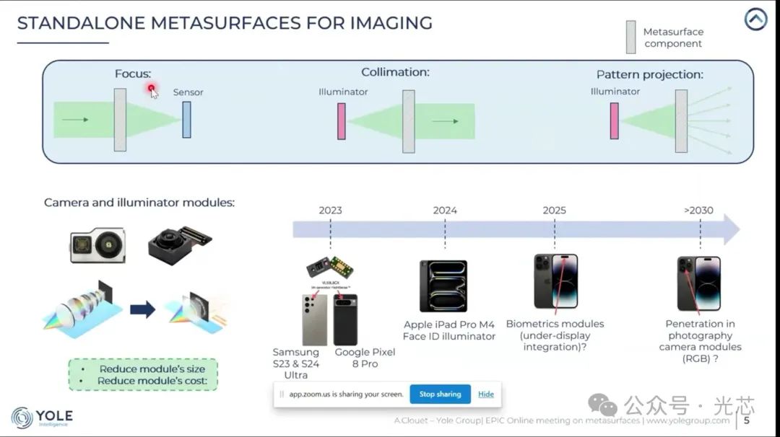This screenshot has height=437, width=780.
Task: Click the 'Sensor' label in Focus diagram
Action: coord(188,92)
